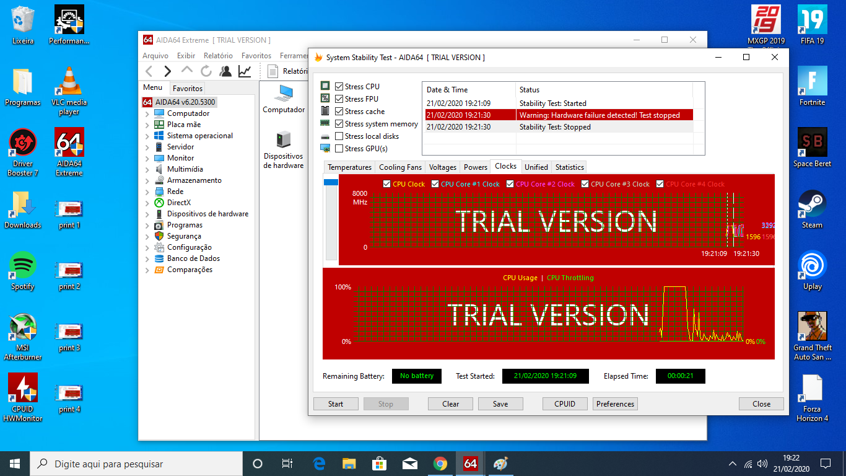Click the Start button in stability test

coord(336,404)
